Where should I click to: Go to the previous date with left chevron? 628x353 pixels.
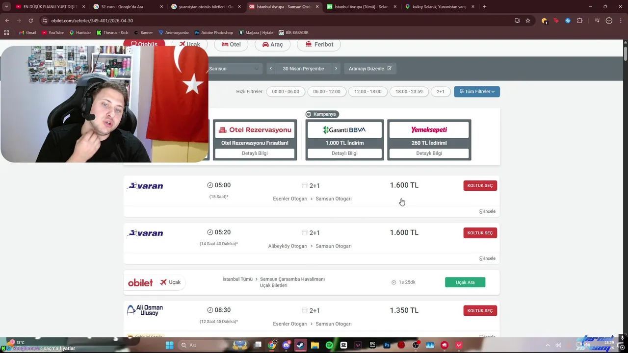click(271, 69)
